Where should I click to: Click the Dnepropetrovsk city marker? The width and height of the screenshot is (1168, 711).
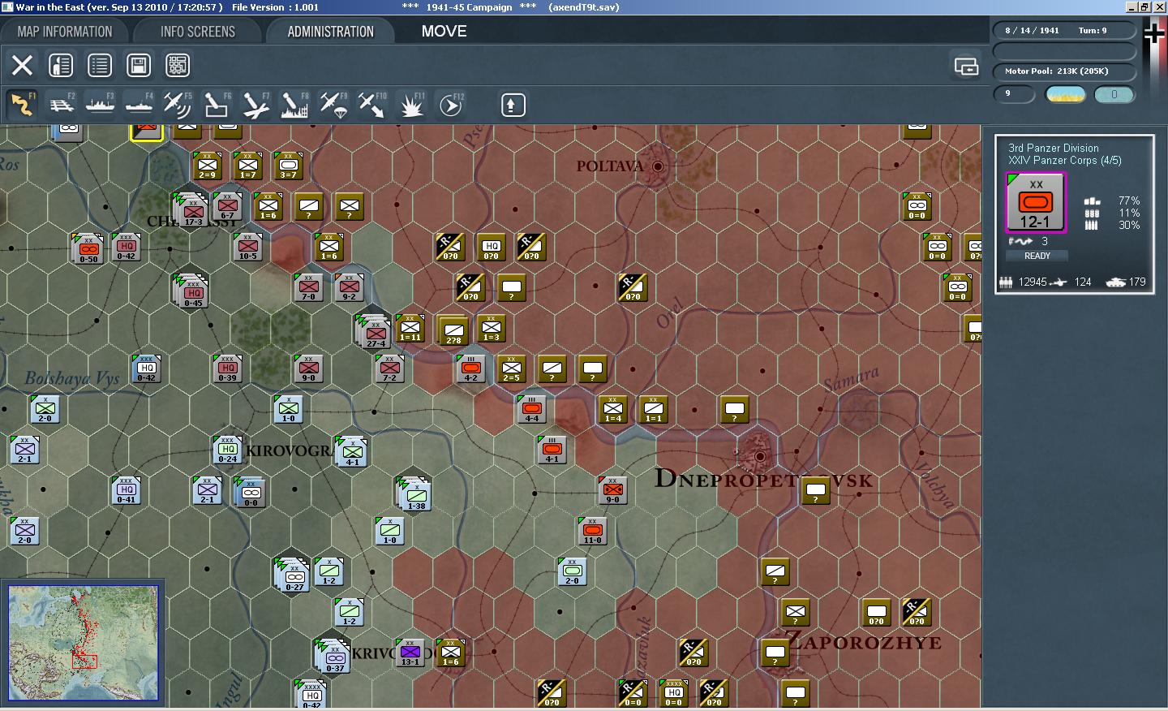click(760, 457)
